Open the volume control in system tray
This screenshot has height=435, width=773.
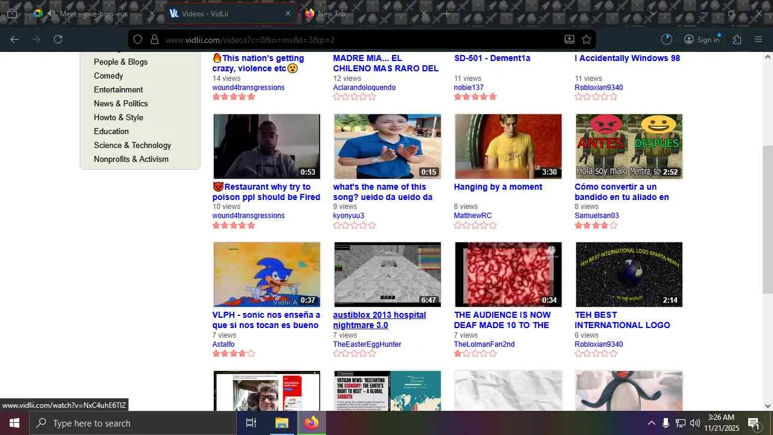(x=695, y=423)
